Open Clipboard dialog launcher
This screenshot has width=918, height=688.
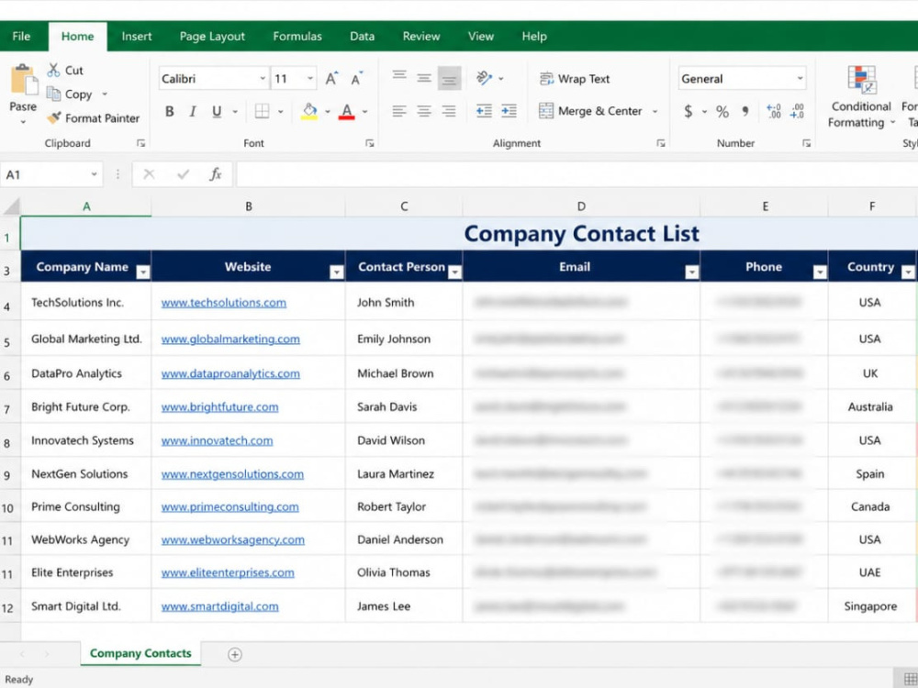coord(140,143)
